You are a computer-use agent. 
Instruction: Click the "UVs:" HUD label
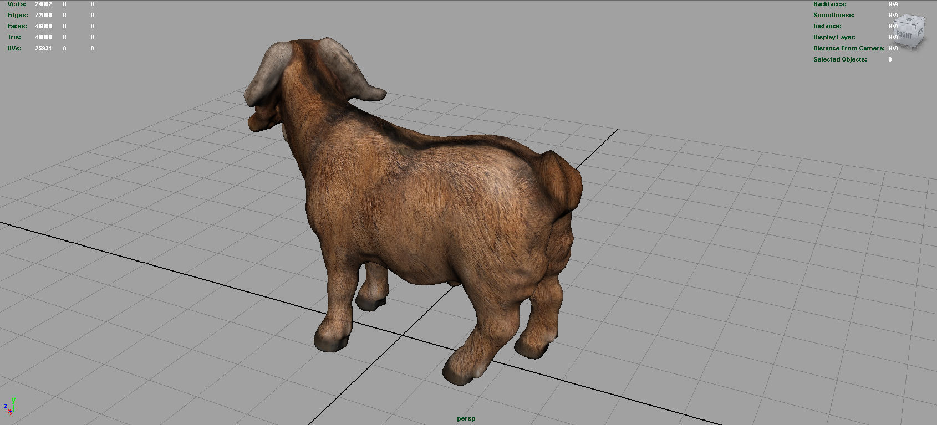pyautogui.click(x=14, y=48)
